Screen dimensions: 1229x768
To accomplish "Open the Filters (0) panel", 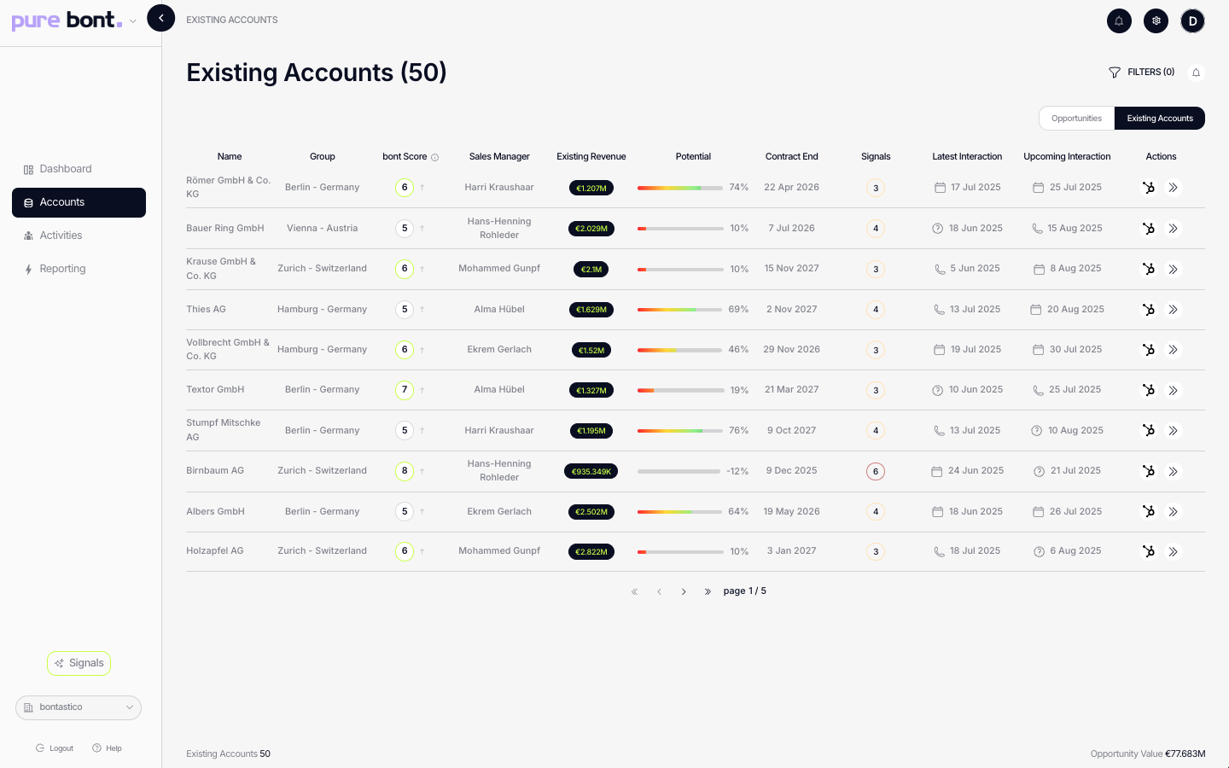I will 1142,73.
